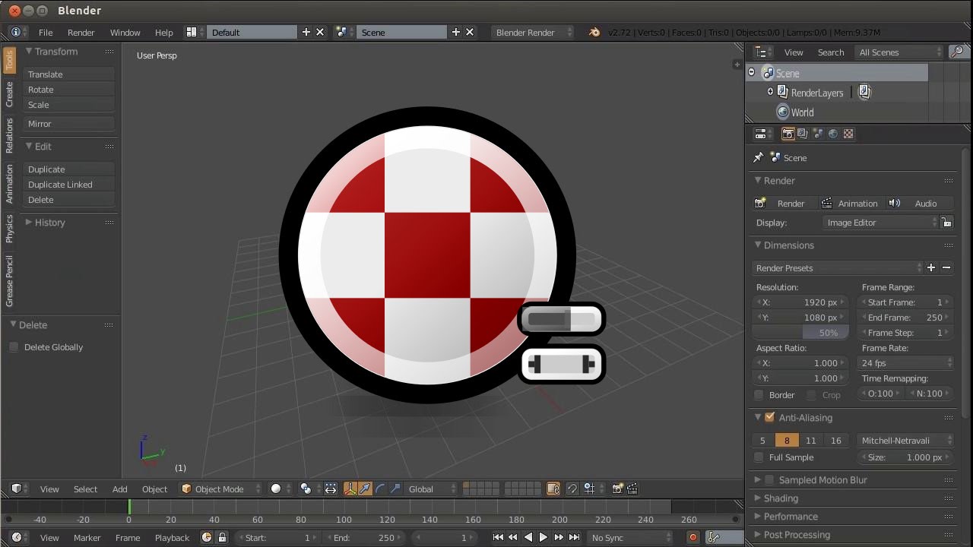Click the keying set key icon in timeline
The height and width of the screenshot is (547, 973).
point(713,537)
